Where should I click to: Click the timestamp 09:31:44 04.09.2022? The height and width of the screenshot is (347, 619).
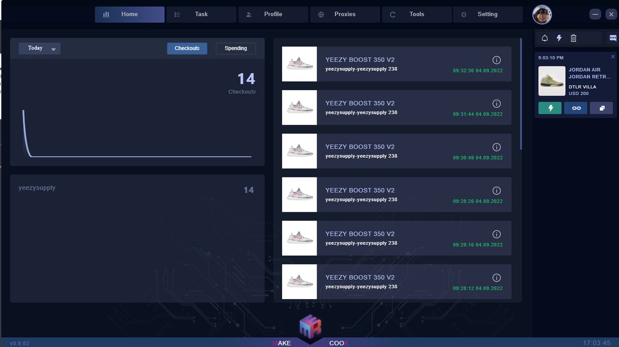coord(478,114)
